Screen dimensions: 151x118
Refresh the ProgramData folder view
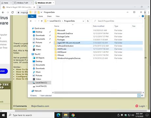tap(88, 21)
